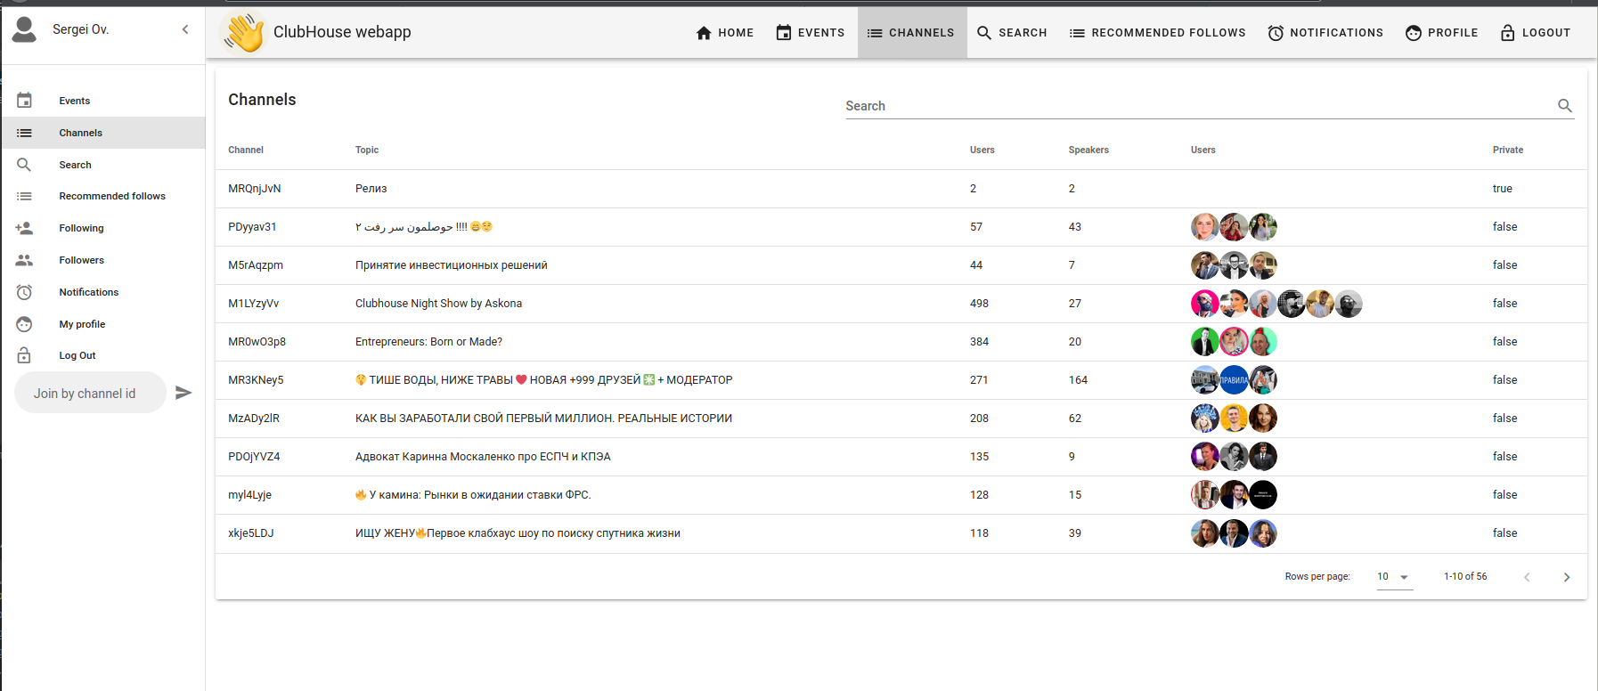
Task: Click the Log Out lock icon in sidebar
Action: (x=24, y=355)
